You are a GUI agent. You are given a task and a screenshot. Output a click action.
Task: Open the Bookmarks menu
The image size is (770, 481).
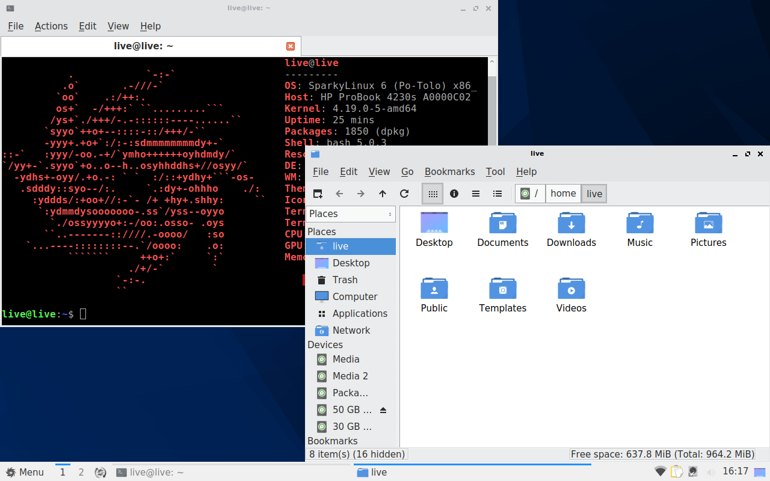[450, 171]
